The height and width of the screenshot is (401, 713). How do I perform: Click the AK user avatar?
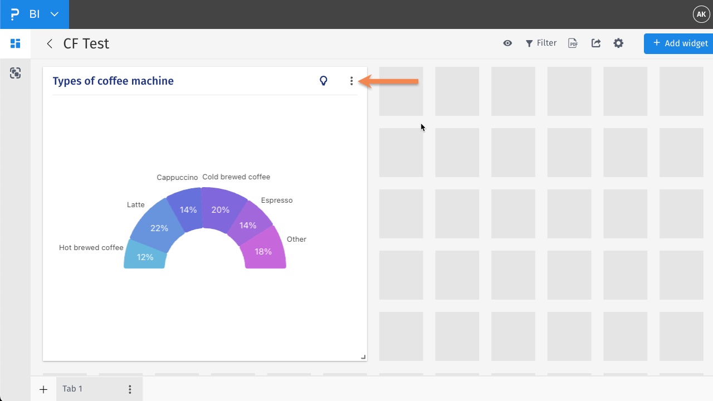(x=701, y=14)
